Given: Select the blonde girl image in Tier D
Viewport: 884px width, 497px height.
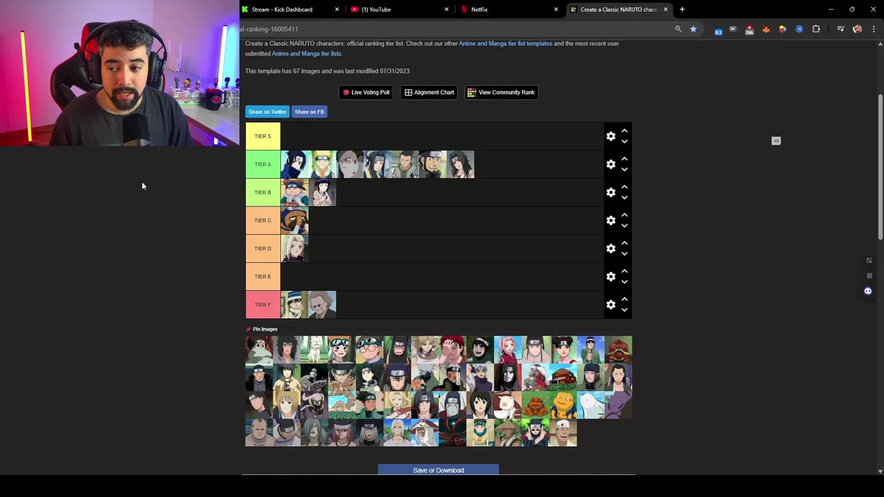Looking at the screenshot, I should pos(294,248).
